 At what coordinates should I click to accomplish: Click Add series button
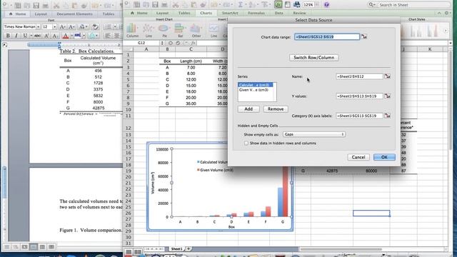pos(248,109)
